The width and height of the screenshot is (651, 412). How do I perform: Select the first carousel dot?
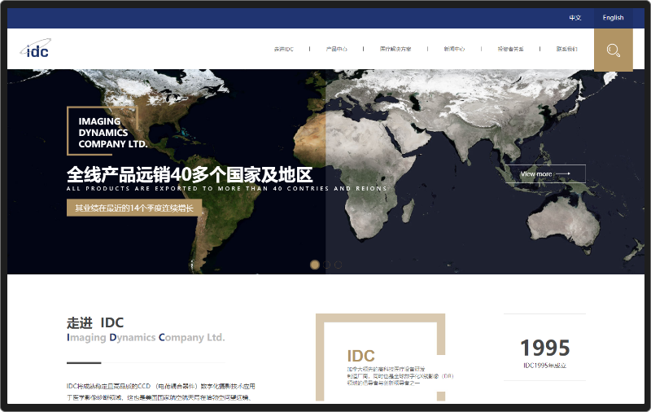click(315, 265)
